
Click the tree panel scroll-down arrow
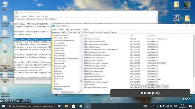point(81,90)
